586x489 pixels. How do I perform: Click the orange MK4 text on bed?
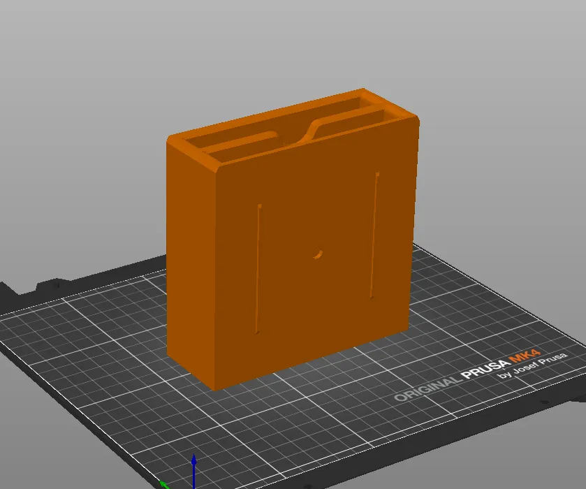pyautogui.click(x=525, y=356)
